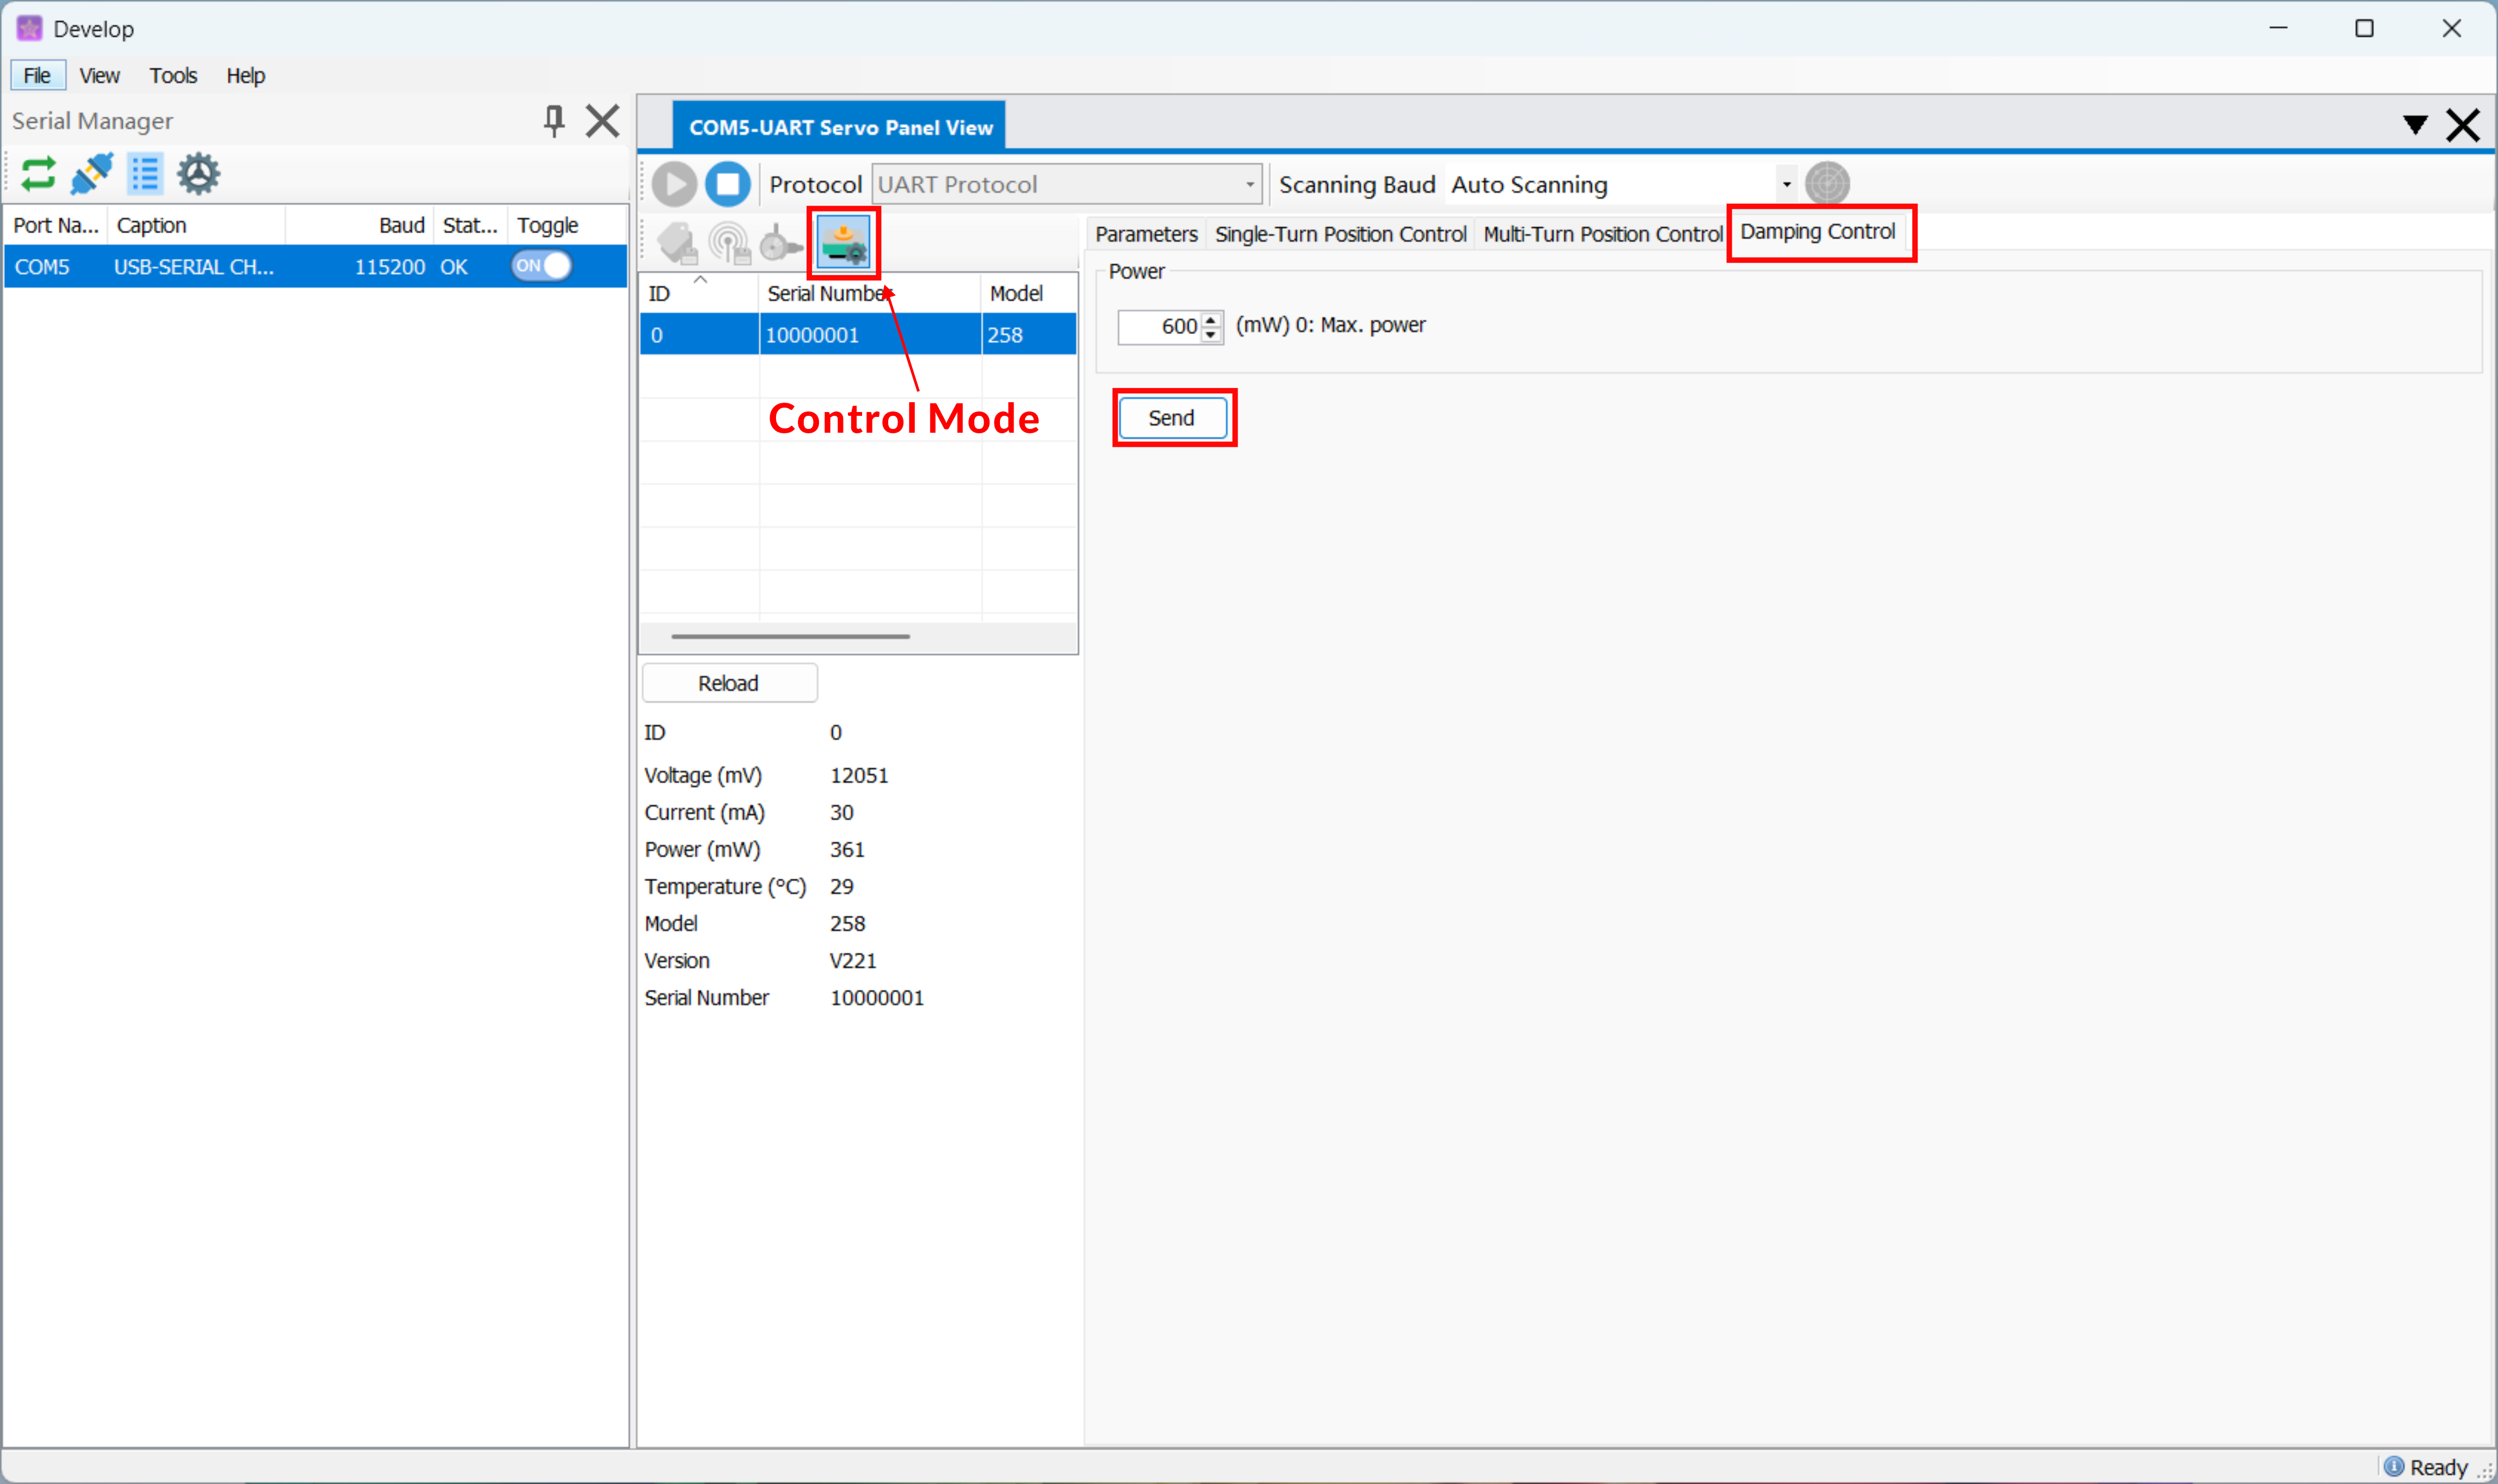Open the Scanning Baud dropdown
Viewport: 2498px width, 1484px height.
tap(1785, 184)
